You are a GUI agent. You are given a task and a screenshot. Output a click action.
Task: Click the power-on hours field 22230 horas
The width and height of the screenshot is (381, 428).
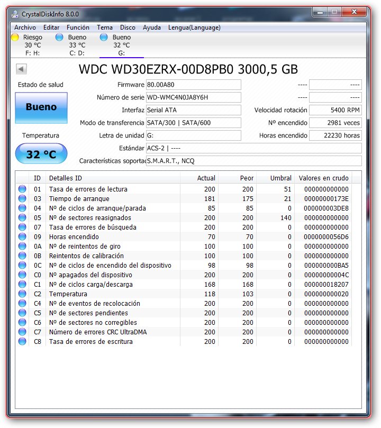[x=335, y=135]
